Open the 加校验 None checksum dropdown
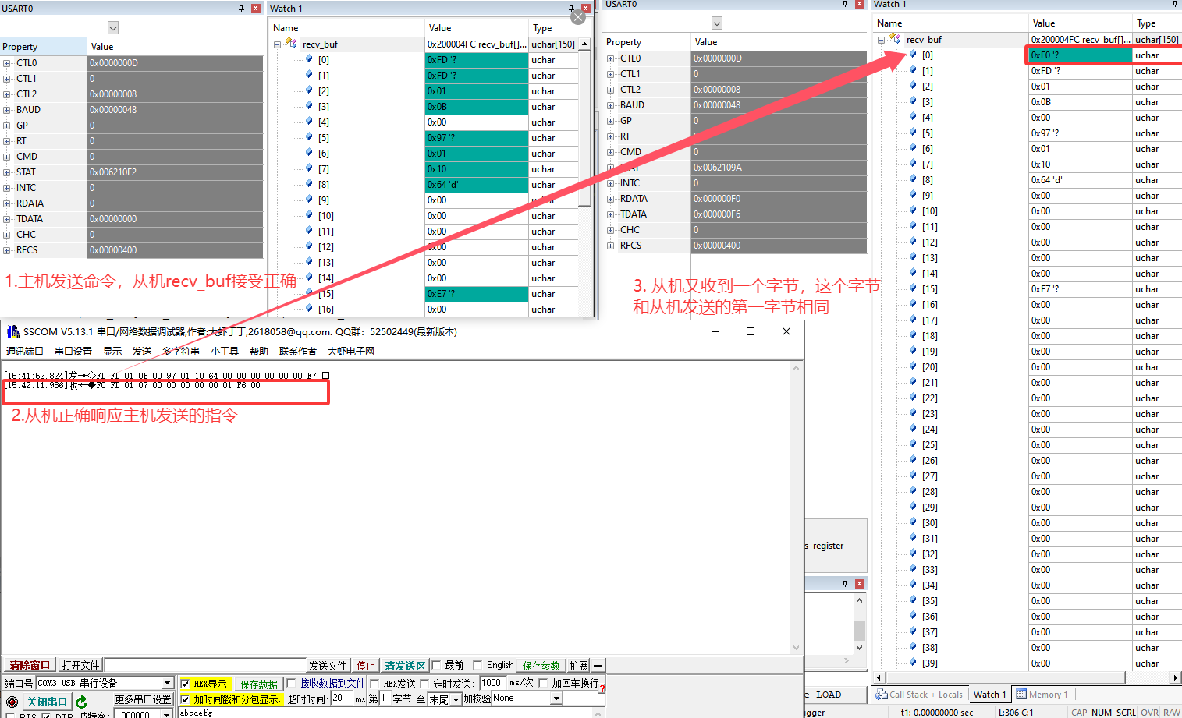1182x718 pixels. tap(556, 699)
